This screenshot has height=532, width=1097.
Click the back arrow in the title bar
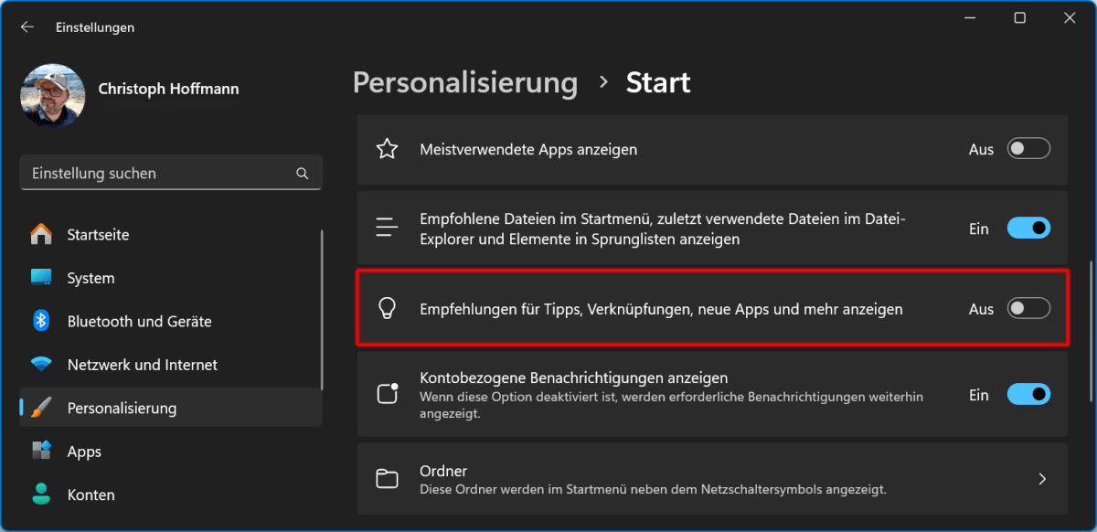pos(27,27)
